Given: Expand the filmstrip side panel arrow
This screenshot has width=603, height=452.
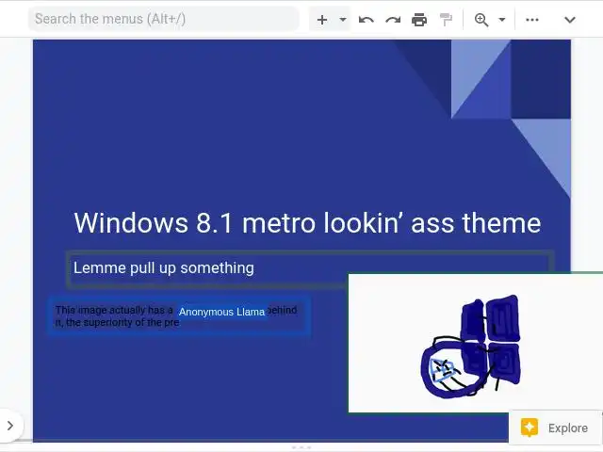Looking at the screenshot, I should tap(10, 426).
